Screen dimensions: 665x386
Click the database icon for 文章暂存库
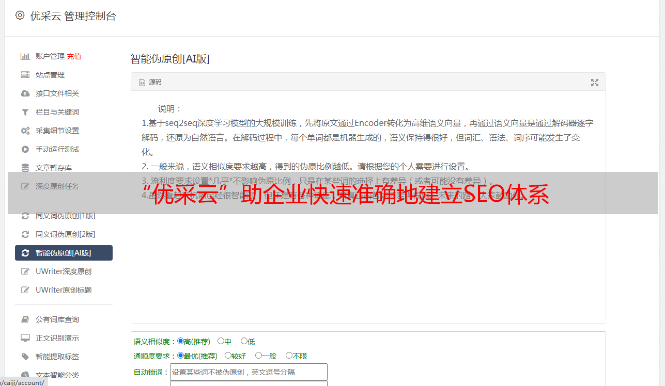tap(25, 168)
